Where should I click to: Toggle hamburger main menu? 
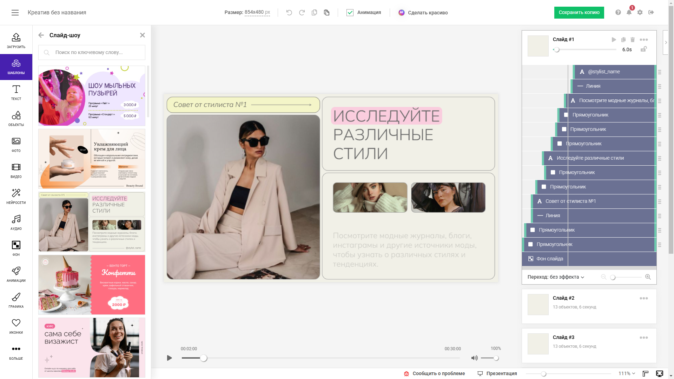(15, 13)
